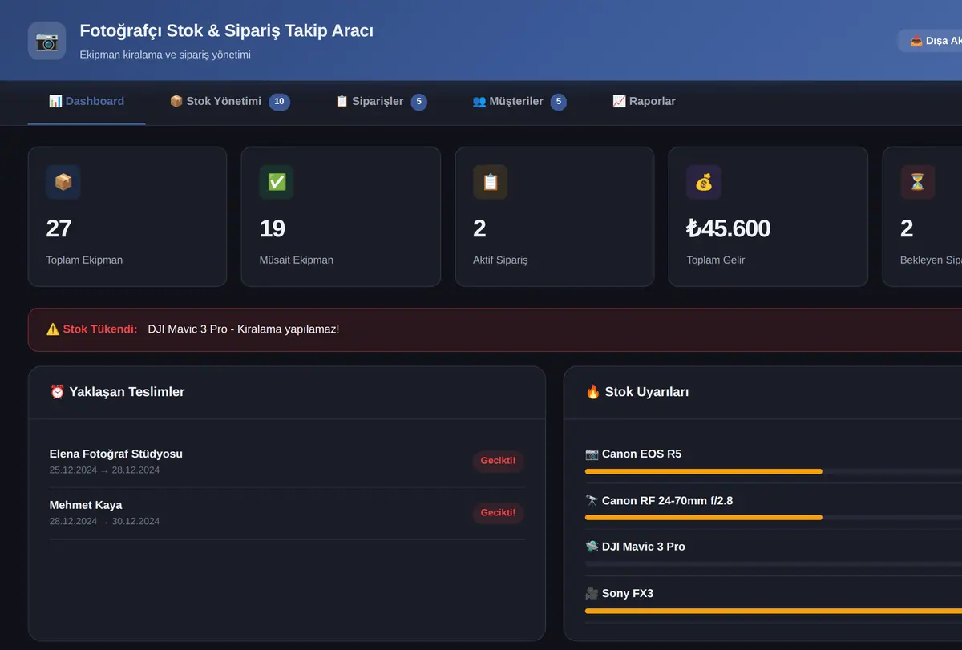The height and width of the screenshot is (650, 962).
Task: Switch to the Stok Yönetimi tab
Action: coord(229,102)
